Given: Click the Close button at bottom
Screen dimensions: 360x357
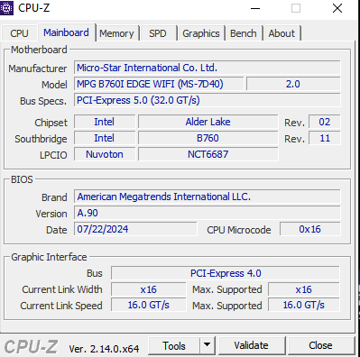Looking at the screenshot, I should [320, 345].
